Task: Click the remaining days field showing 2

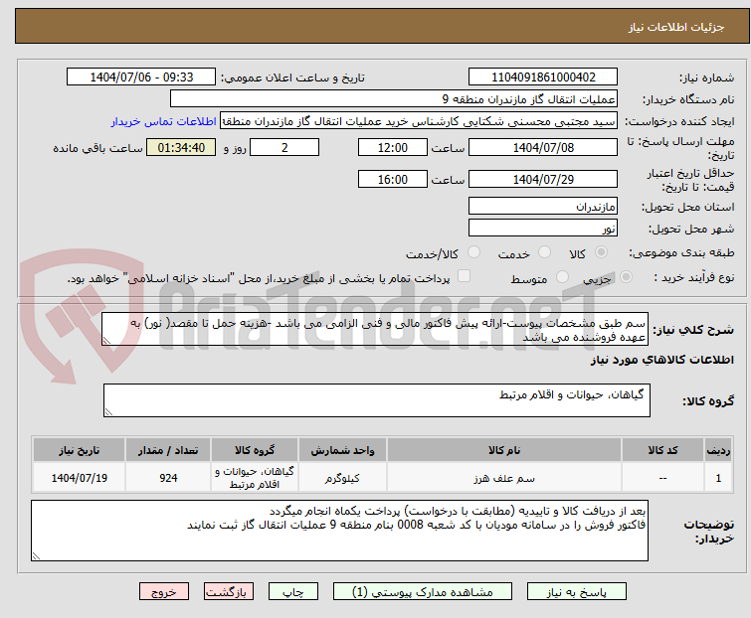Action: [284, 147]
